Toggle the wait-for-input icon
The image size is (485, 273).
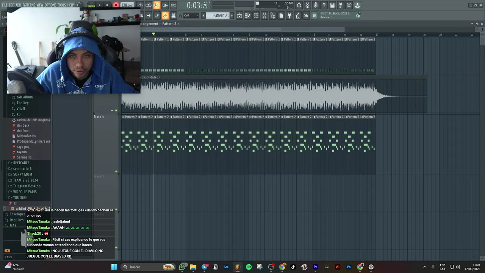[149, 5]
